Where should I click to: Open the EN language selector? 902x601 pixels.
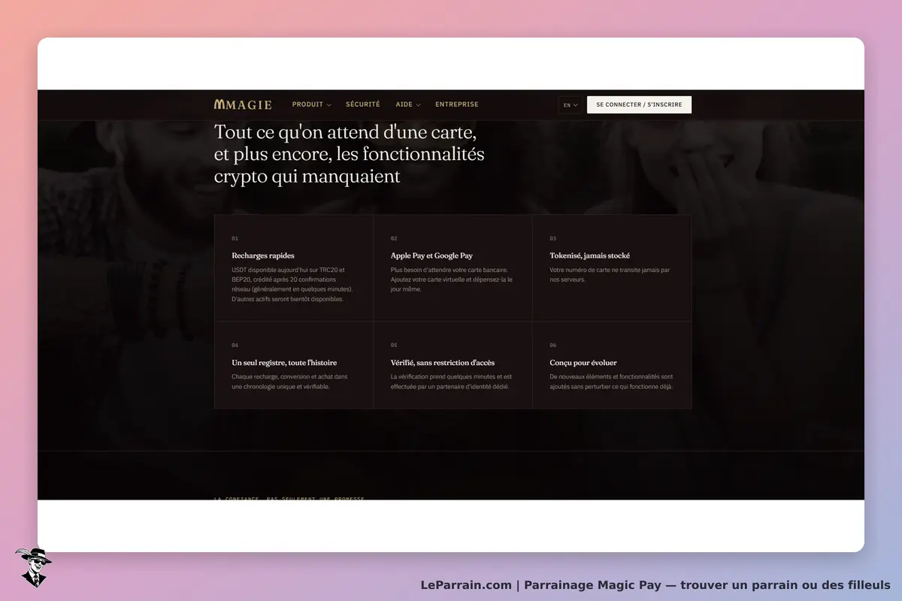(571, 105)
